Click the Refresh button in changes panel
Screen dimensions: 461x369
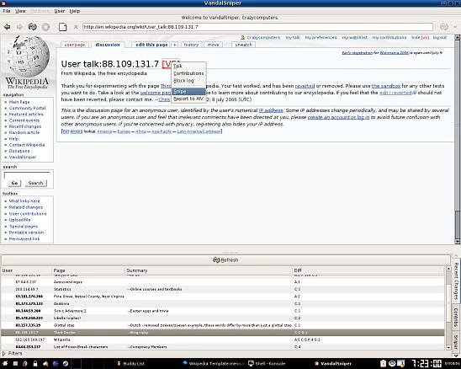pyautogui.click(x=225, y=260)
